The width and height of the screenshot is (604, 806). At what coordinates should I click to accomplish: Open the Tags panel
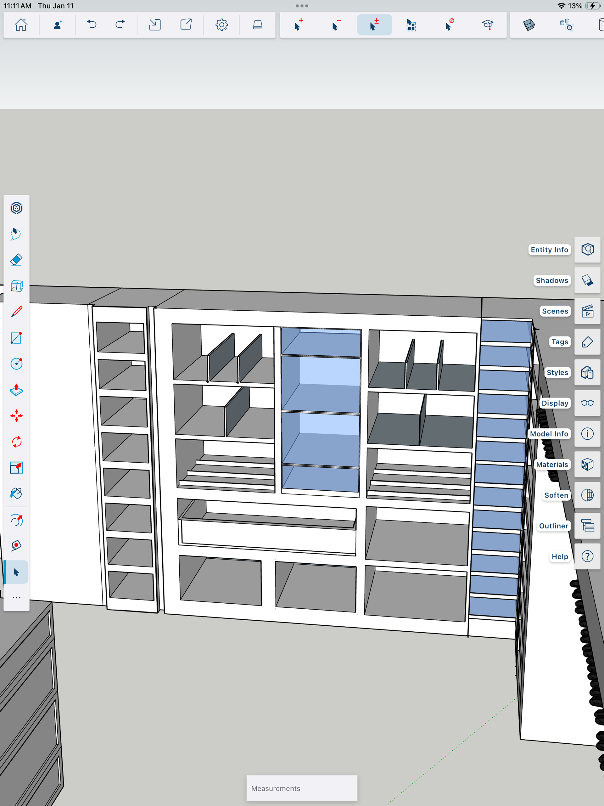coord(587,342)
